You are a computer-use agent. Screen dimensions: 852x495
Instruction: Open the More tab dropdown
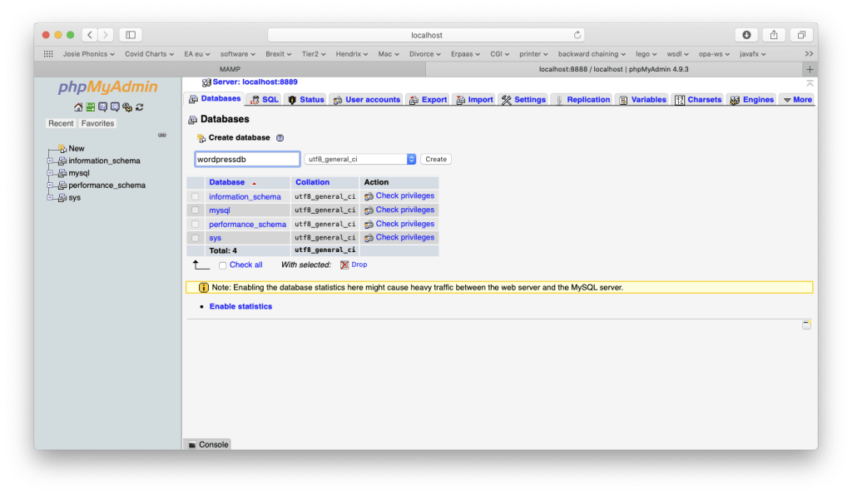pyautogui.click(x=797, y=100)
